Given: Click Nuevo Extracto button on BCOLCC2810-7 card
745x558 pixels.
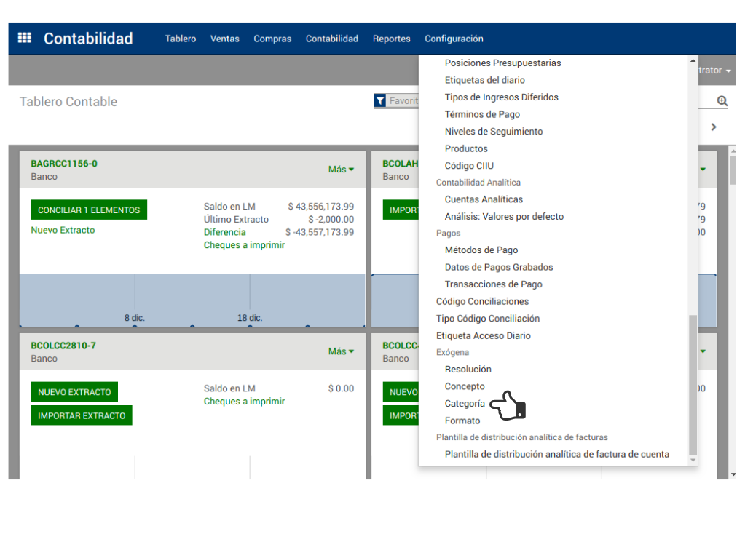Looking at the screenshot, I should pyautogui.click(x=74, y=392).
